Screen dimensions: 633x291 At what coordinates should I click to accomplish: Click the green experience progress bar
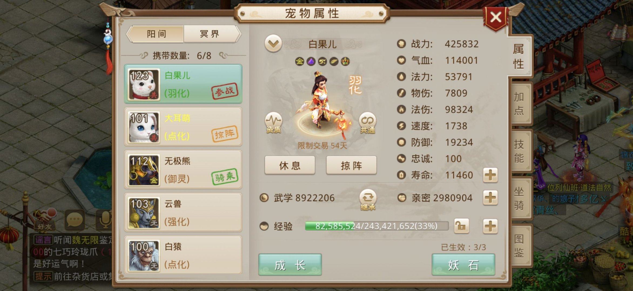point(377,226)
